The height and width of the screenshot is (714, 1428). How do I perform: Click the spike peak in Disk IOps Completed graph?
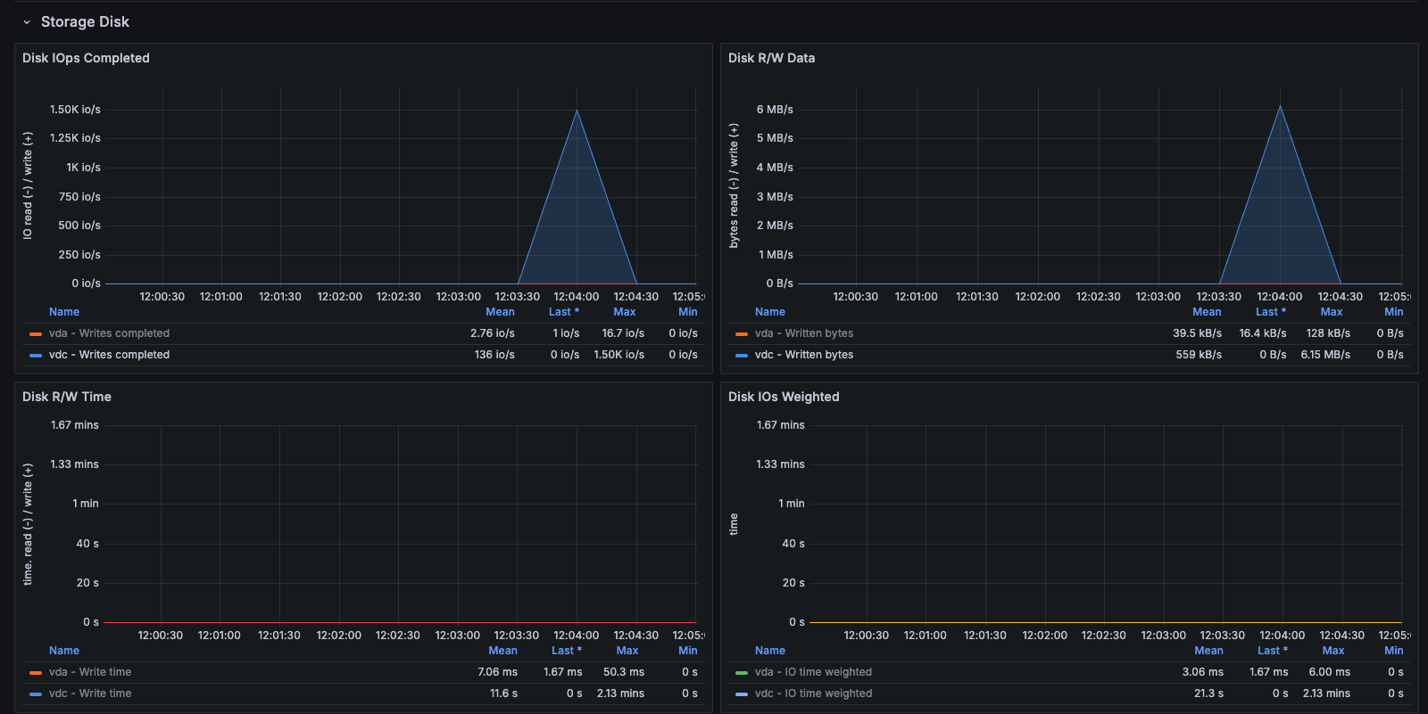point(577,111)
